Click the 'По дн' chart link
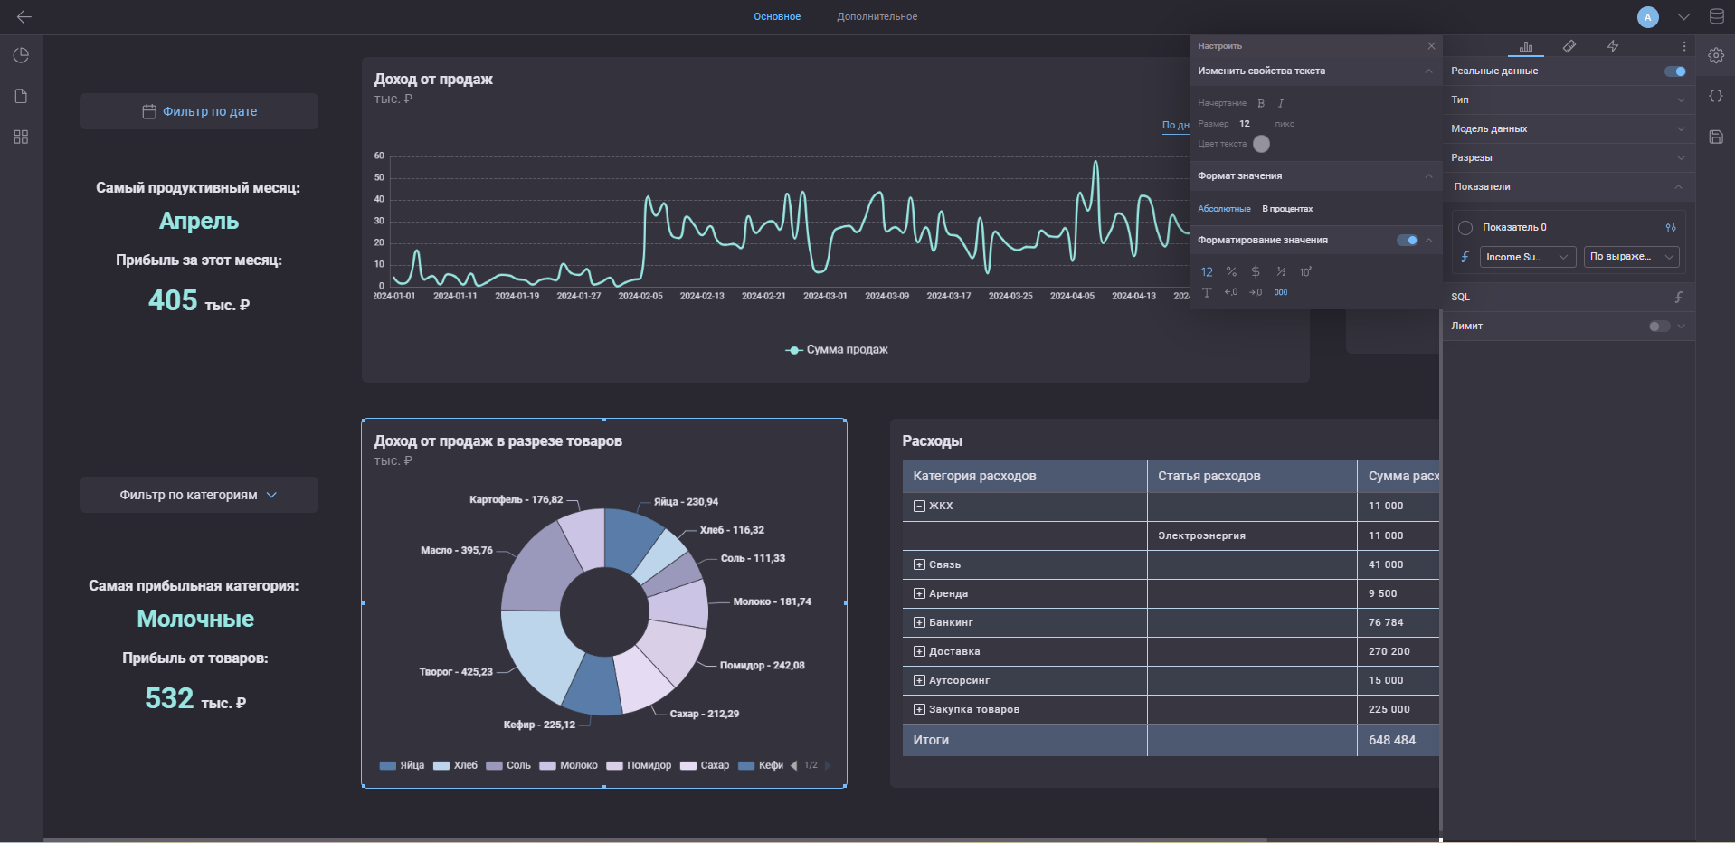Image resolution: width=1735 pixels, height=843 pixels. 1175,126
